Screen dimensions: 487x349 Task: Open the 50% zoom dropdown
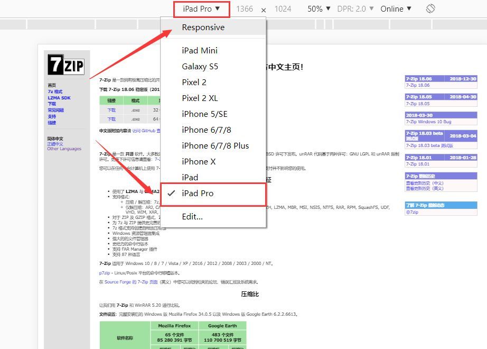(x=319, y=8)
